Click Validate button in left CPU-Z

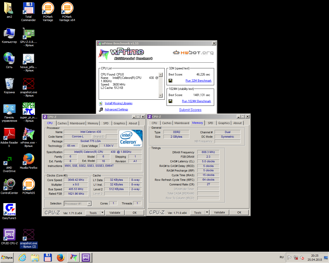tap(115, 213)
